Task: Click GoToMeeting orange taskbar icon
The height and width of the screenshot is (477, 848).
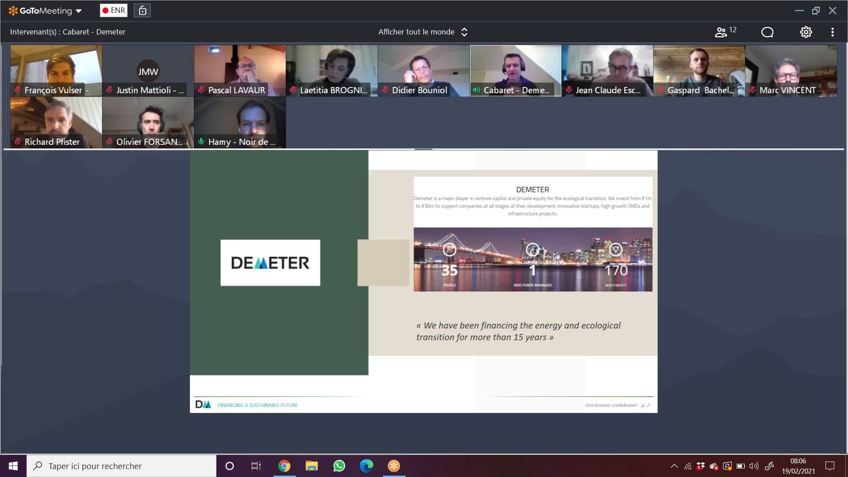Action: [394, 466]
